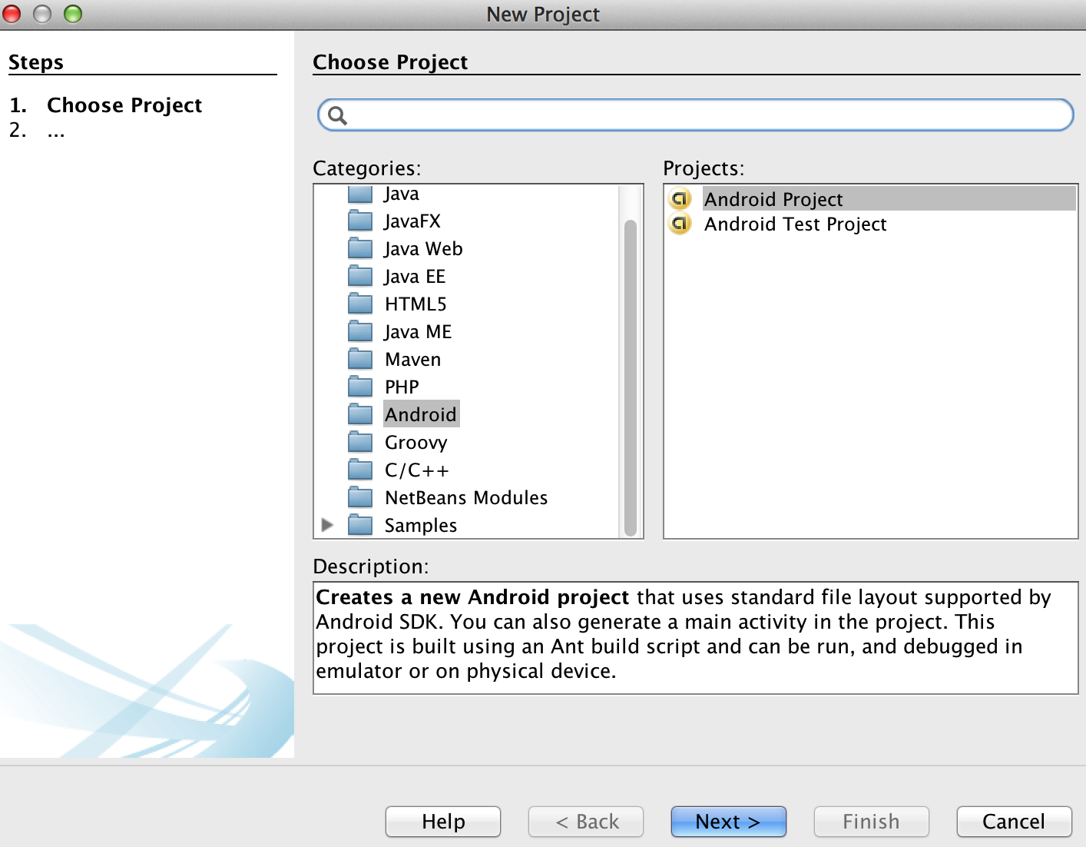This screenshot has width=1086, height=847.
Task: Click the Java ME folder icon
Action: [360, 332]
